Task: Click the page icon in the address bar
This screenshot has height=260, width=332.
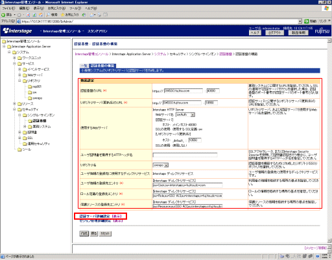Action: [x=19, y=21]
